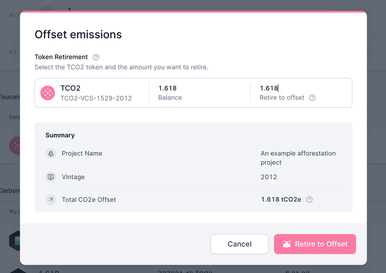Screen dimensions: 386x273
Task: Focus the Retire to offset amount field
Action: coord(296,88)
